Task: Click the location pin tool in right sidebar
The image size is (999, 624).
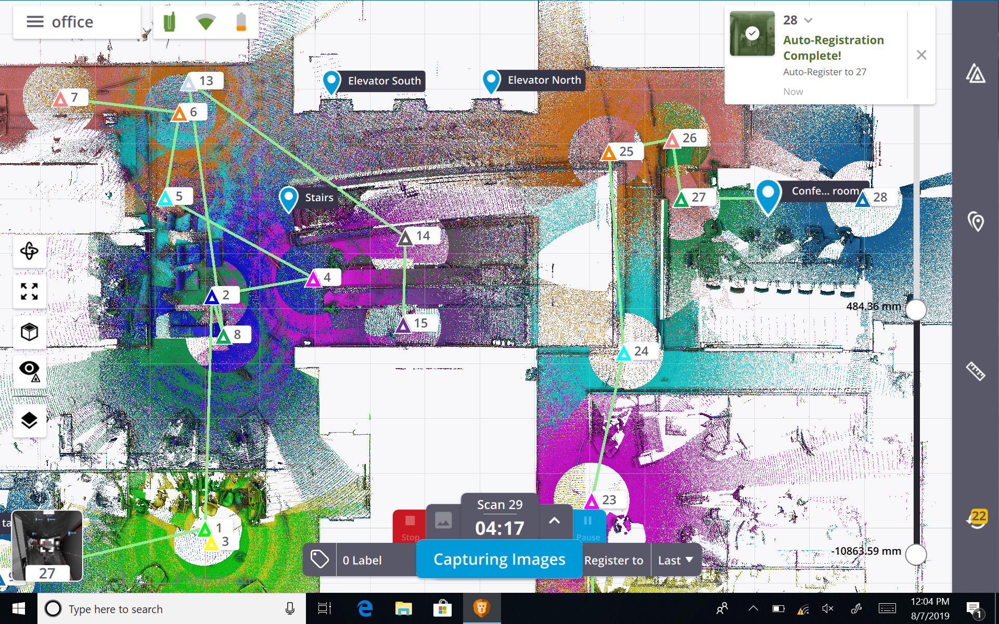Action: point(976,222)
